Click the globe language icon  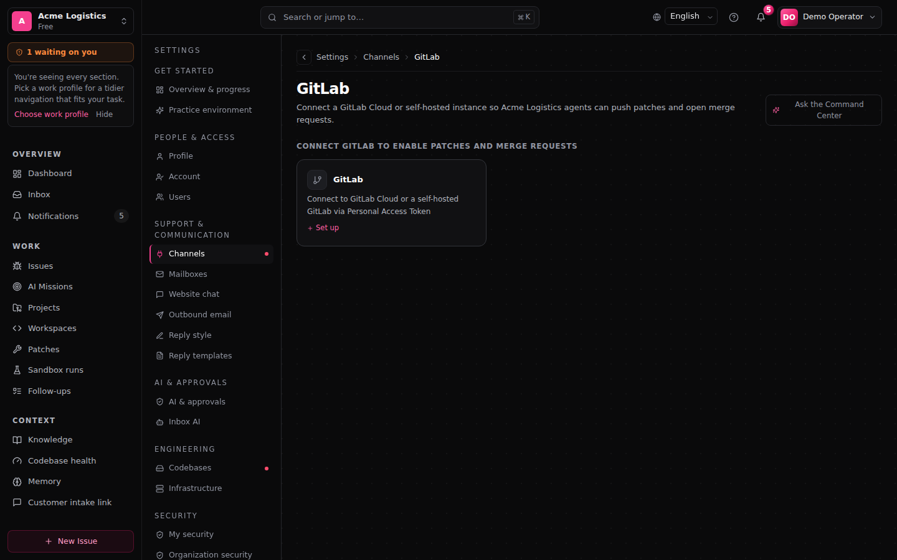657,17
